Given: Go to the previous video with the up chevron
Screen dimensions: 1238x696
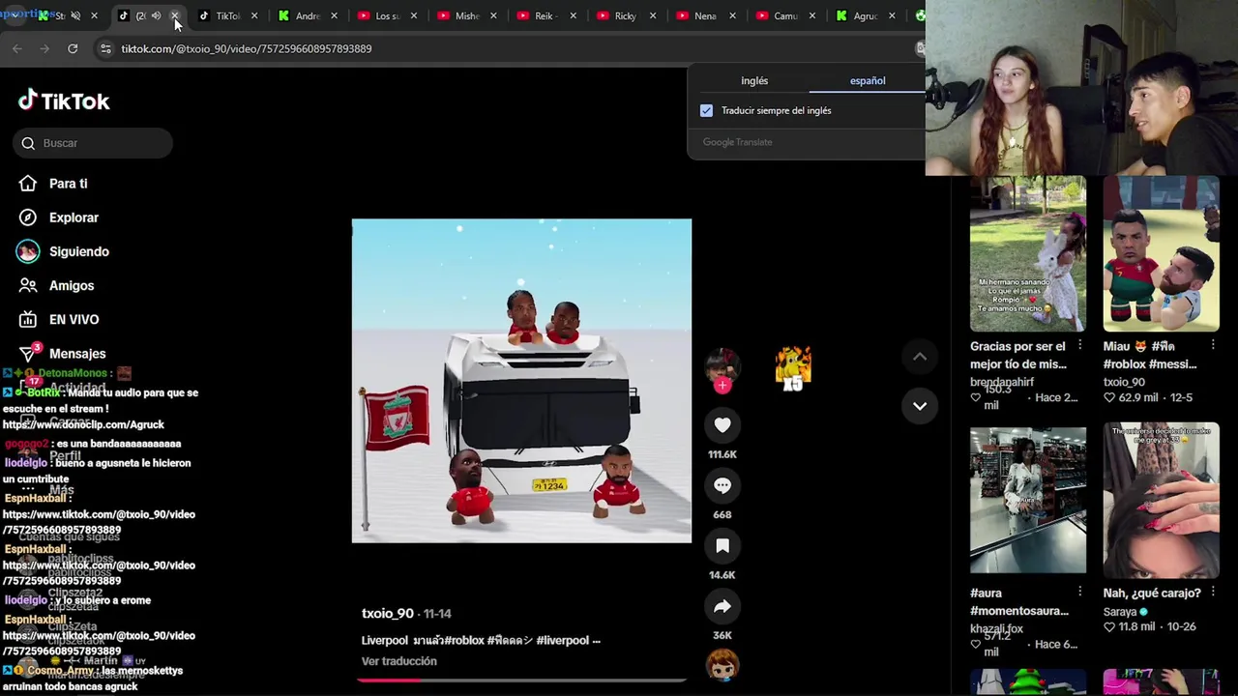Looking at the screenshot, I should click(920, 357).
